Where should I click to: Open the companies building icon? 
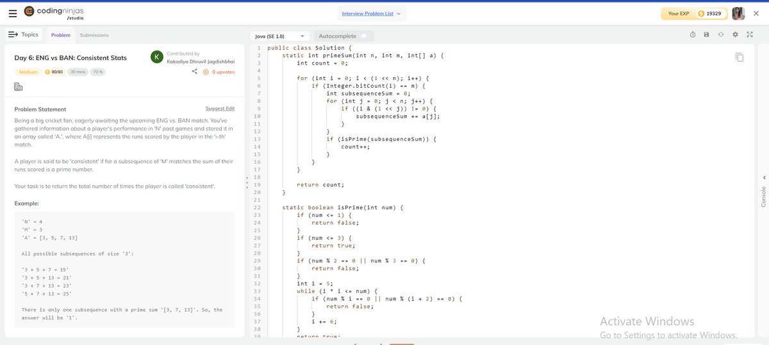[x=18, y=86]
